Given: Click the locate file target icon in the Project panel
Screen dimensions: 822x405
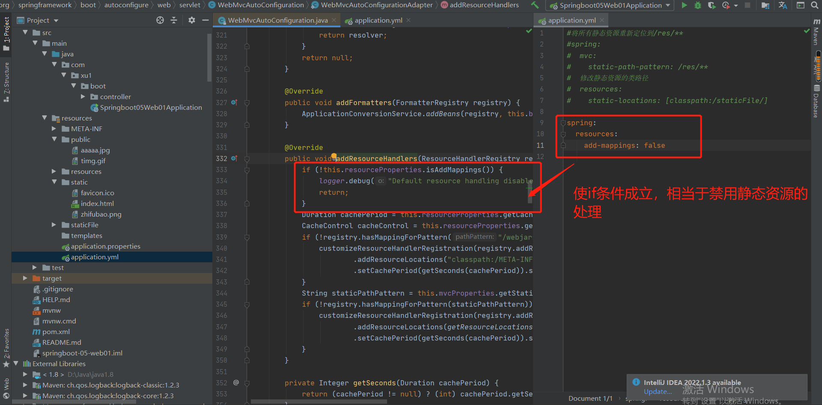Looking at the screenshot, I should coord(160,20).
